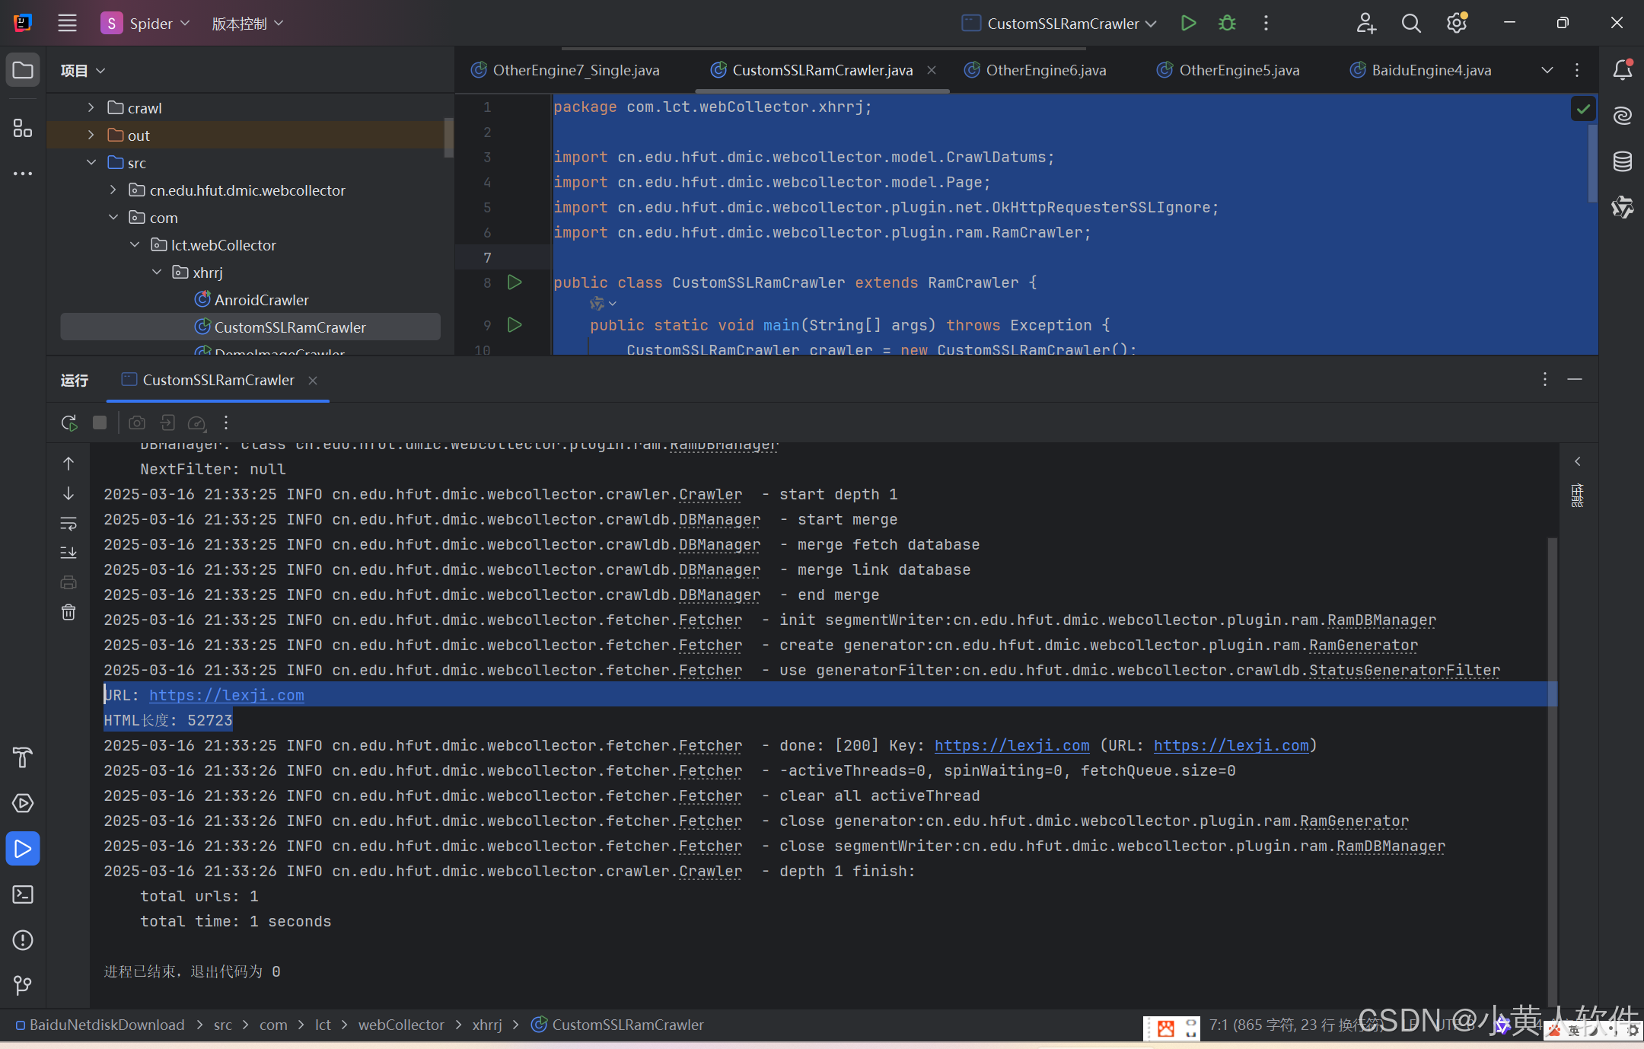Click Crawler link in start depth line
The image size is (1644, 1049).
click(710, 494)
